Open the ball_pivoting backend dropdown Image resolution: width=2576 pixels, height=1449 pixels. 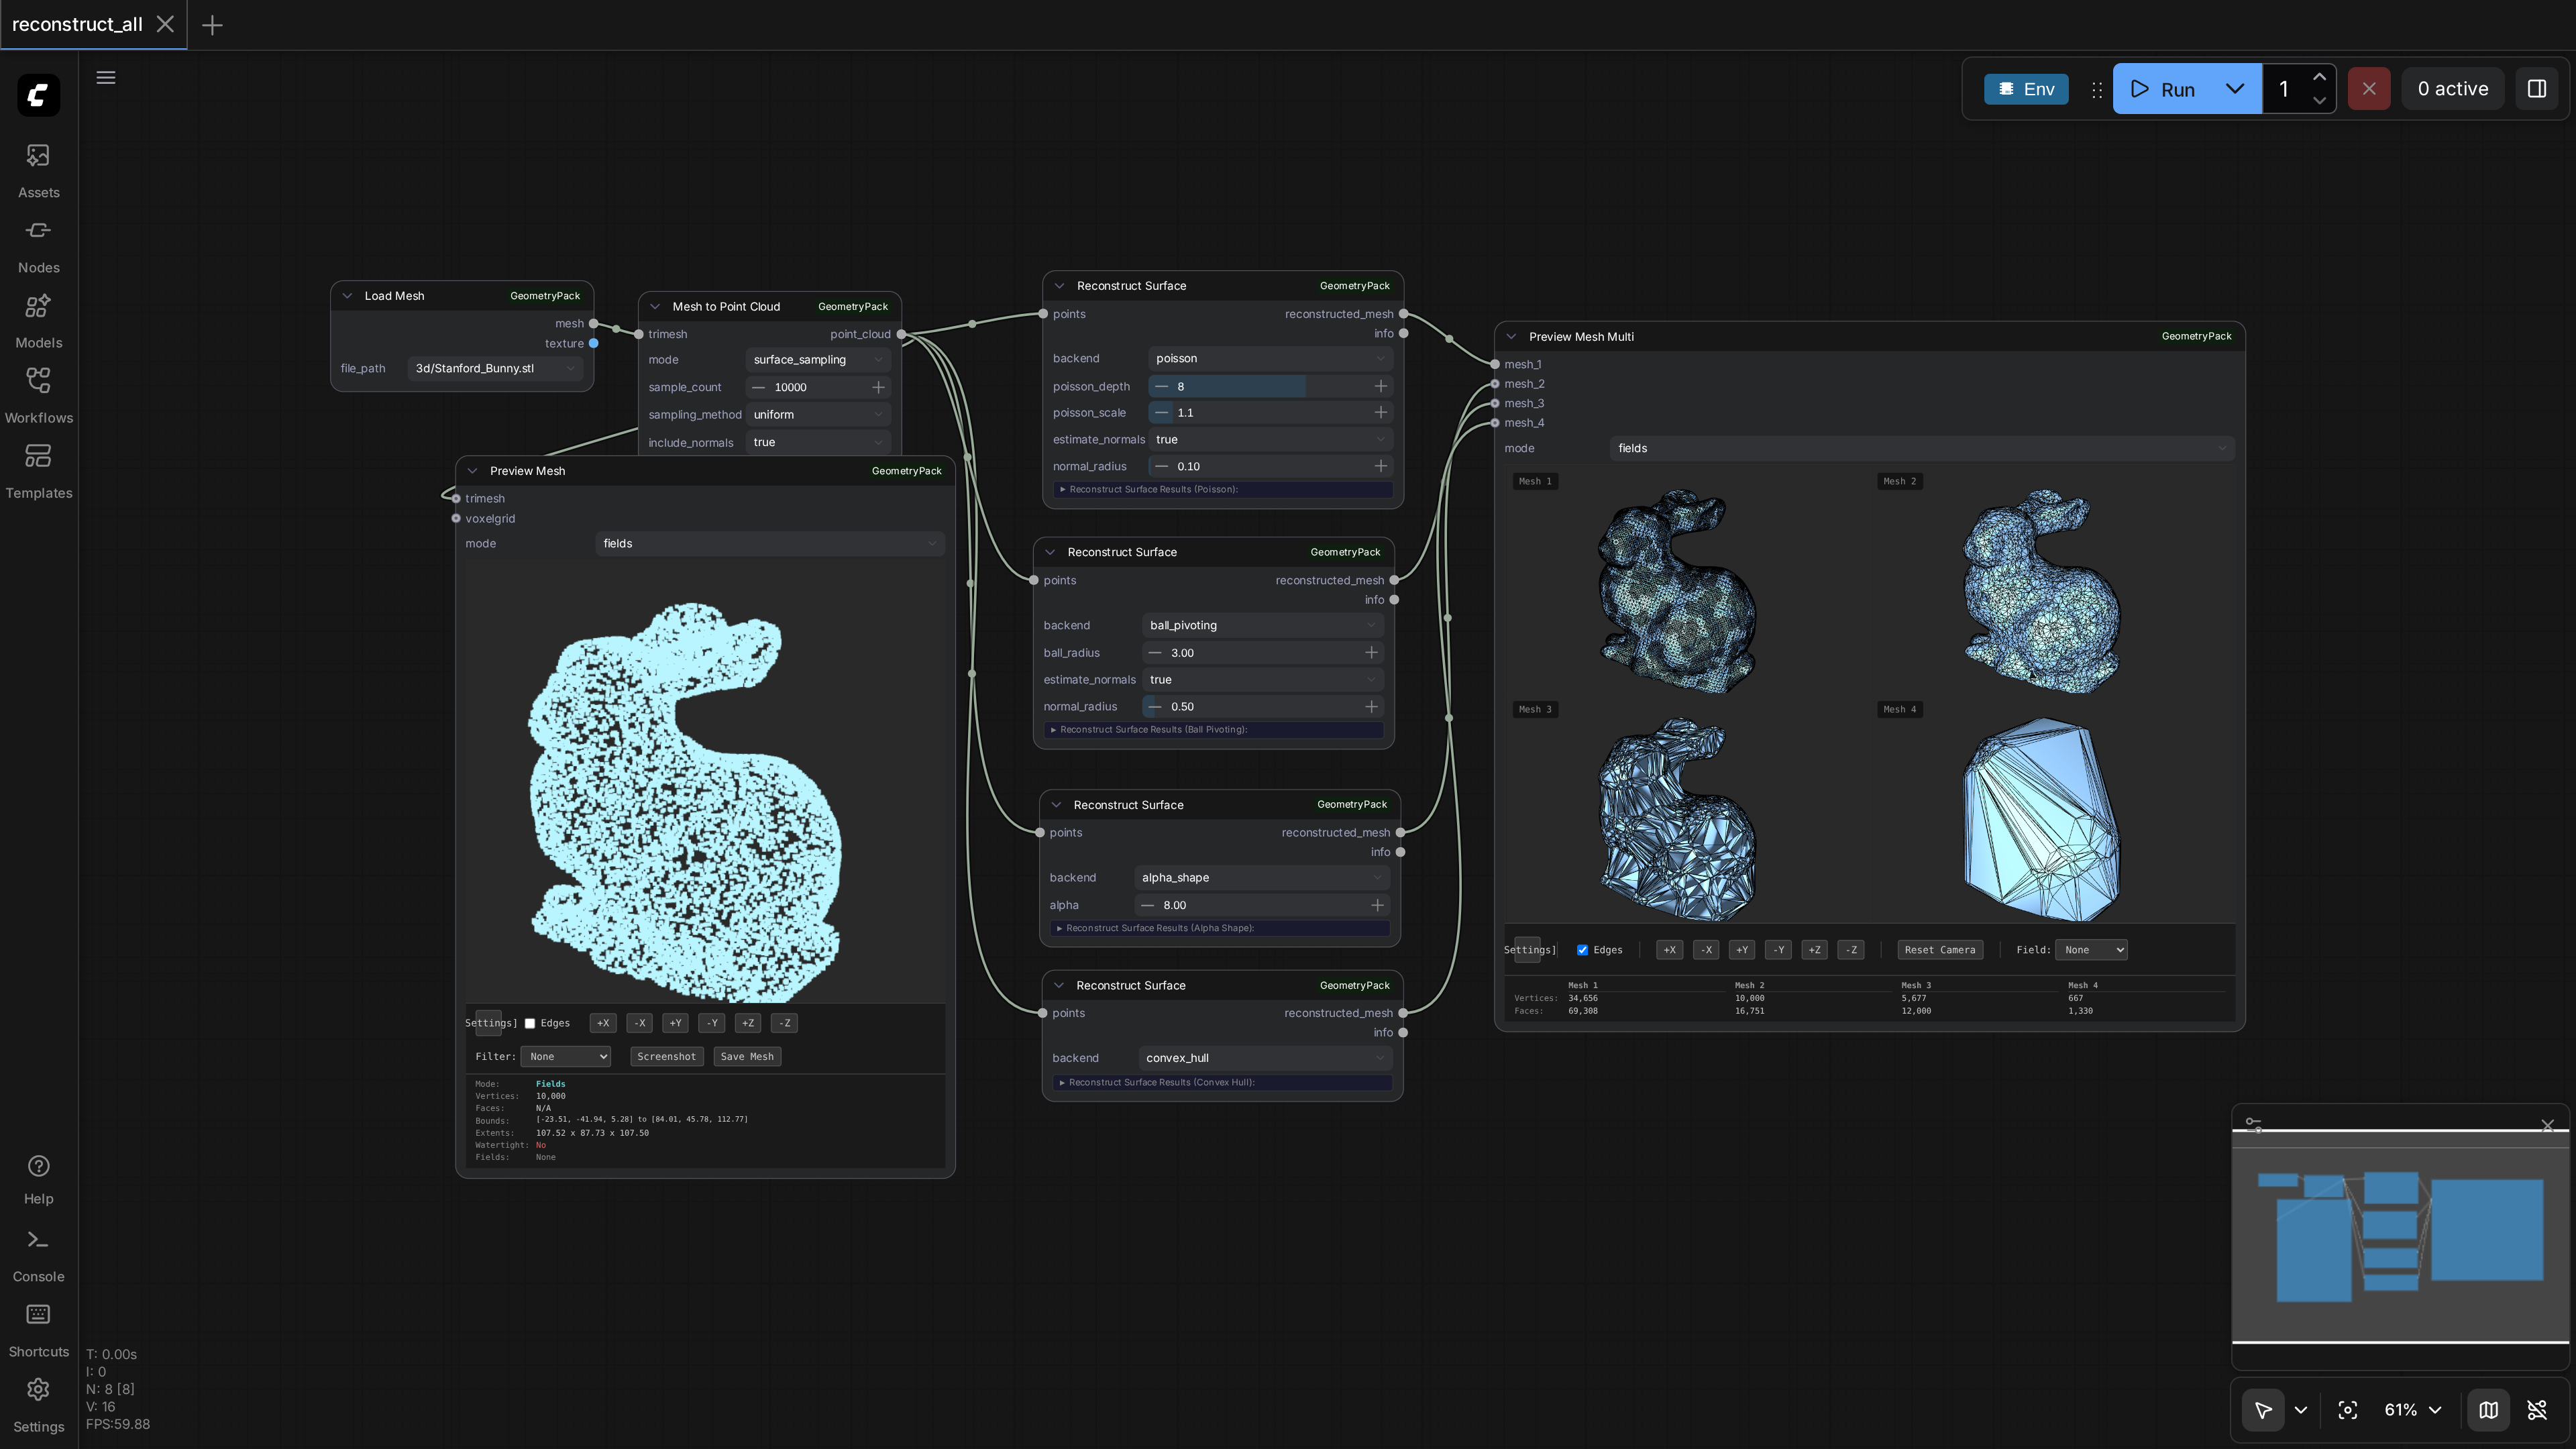[x=1263, y=626]
